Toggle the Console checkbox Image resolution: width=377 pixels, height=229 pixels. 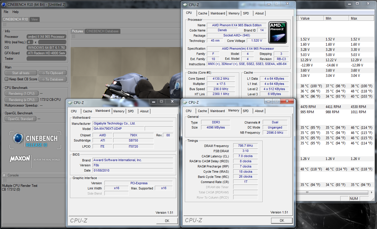click(4, 175)
